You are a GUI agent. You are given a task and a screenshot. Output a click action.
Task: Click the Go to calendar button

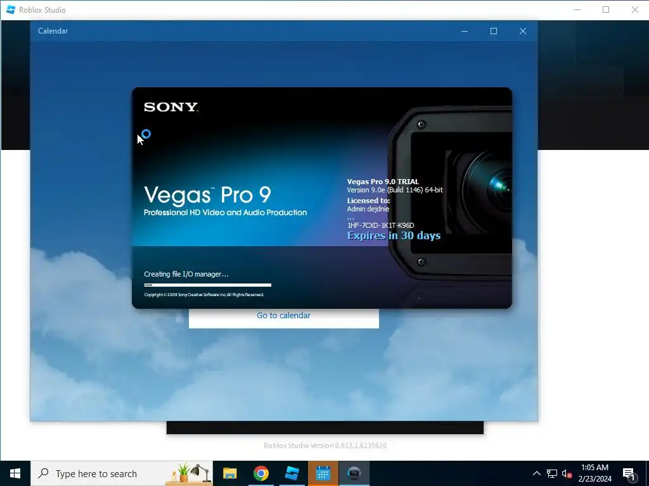click(x=283, y=315)
